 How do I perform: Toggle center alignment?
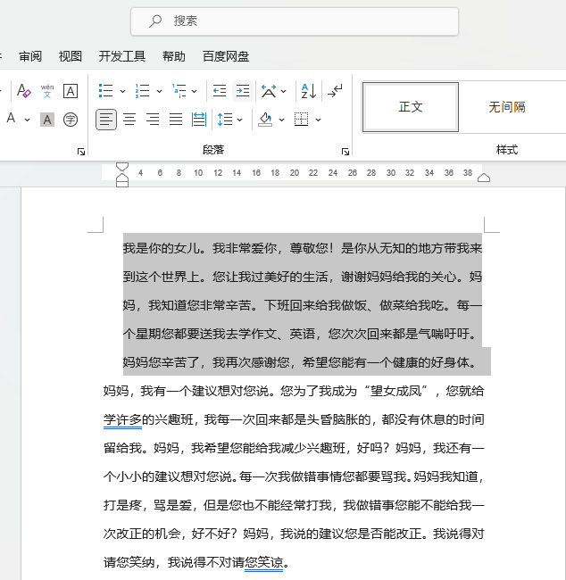pyautogui.click(x=129, y=120)
